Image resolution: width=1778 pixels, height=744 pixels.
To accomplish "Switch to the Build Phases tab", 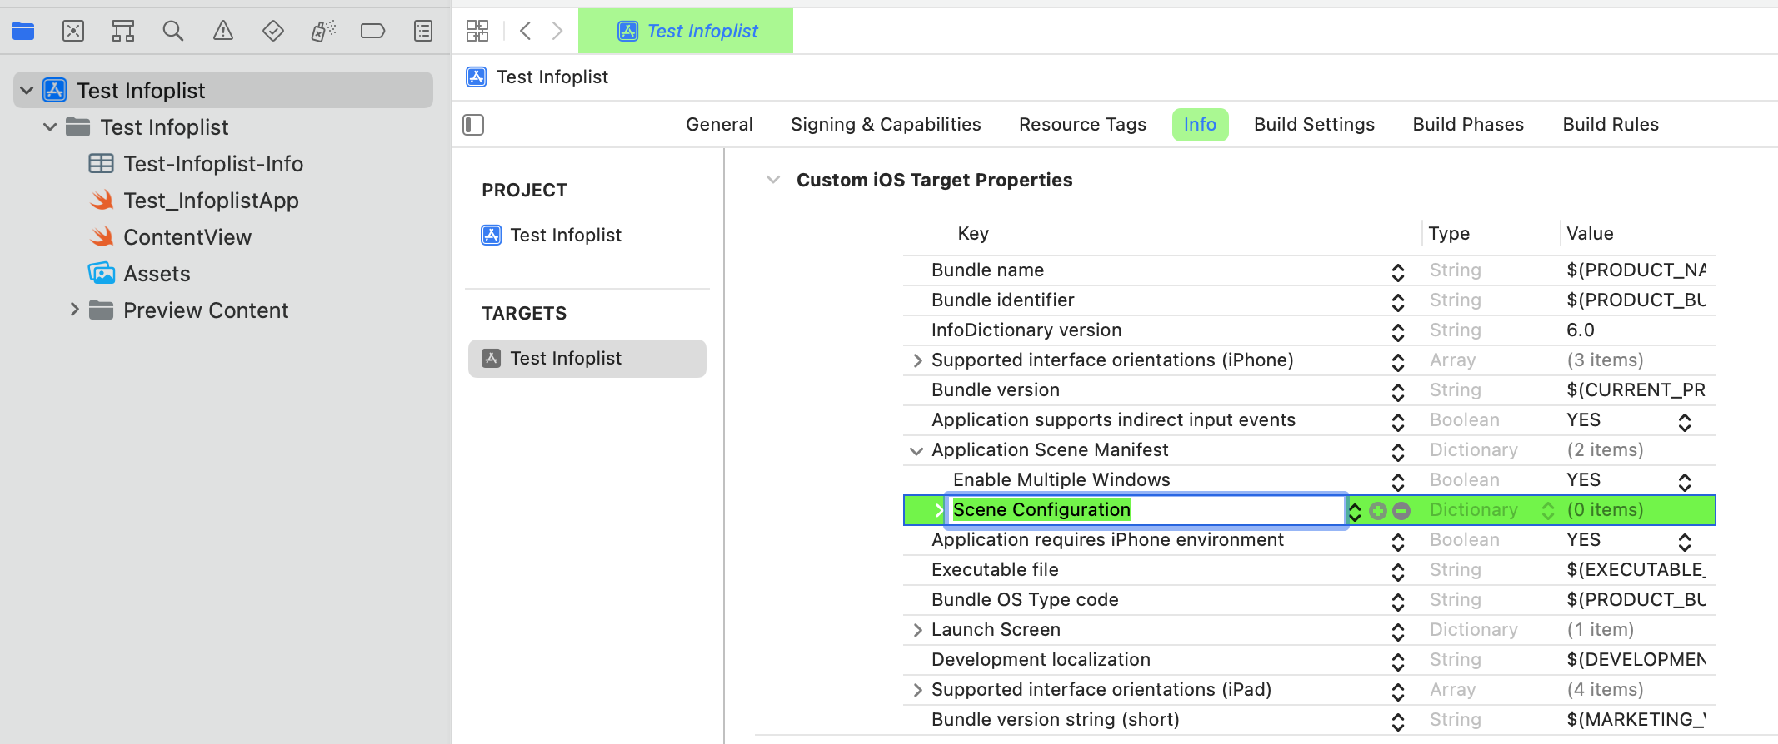I will tap(1468, 125).
